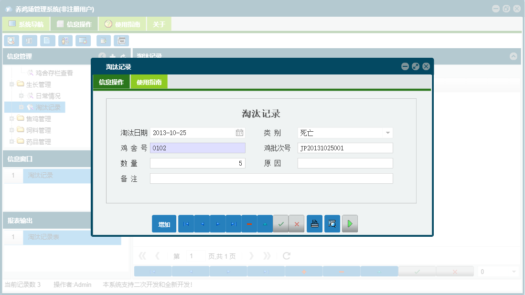Screen dimensions: 525x295
Task: Jump to the last record with the ▶| icon
Action: pos(234,223)
